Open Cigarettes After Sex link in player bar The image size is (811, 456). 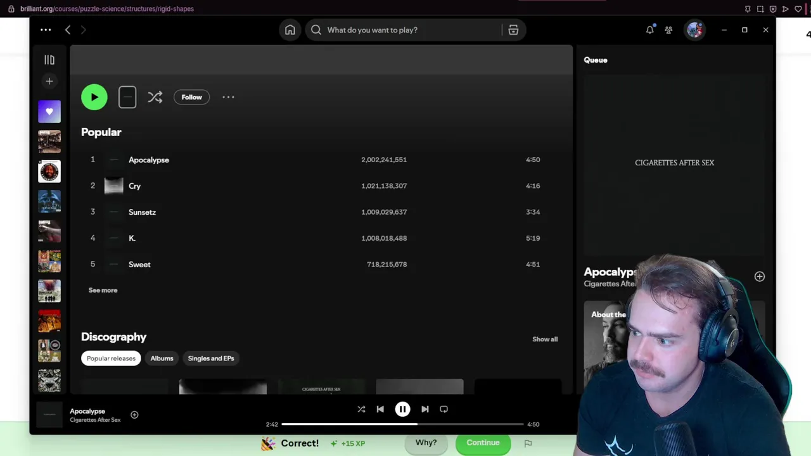click(x=95, y=420)
